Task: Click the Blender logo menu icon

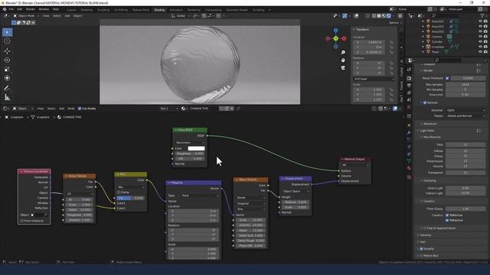Action: coord(4,9)
